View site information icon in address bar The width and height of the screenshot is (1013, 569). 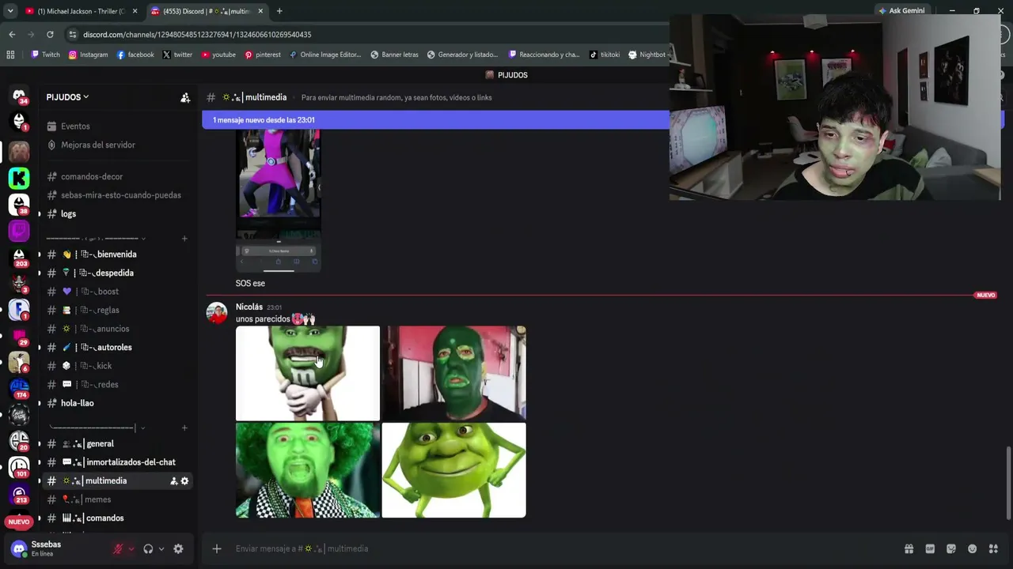[x=73, y=35]
